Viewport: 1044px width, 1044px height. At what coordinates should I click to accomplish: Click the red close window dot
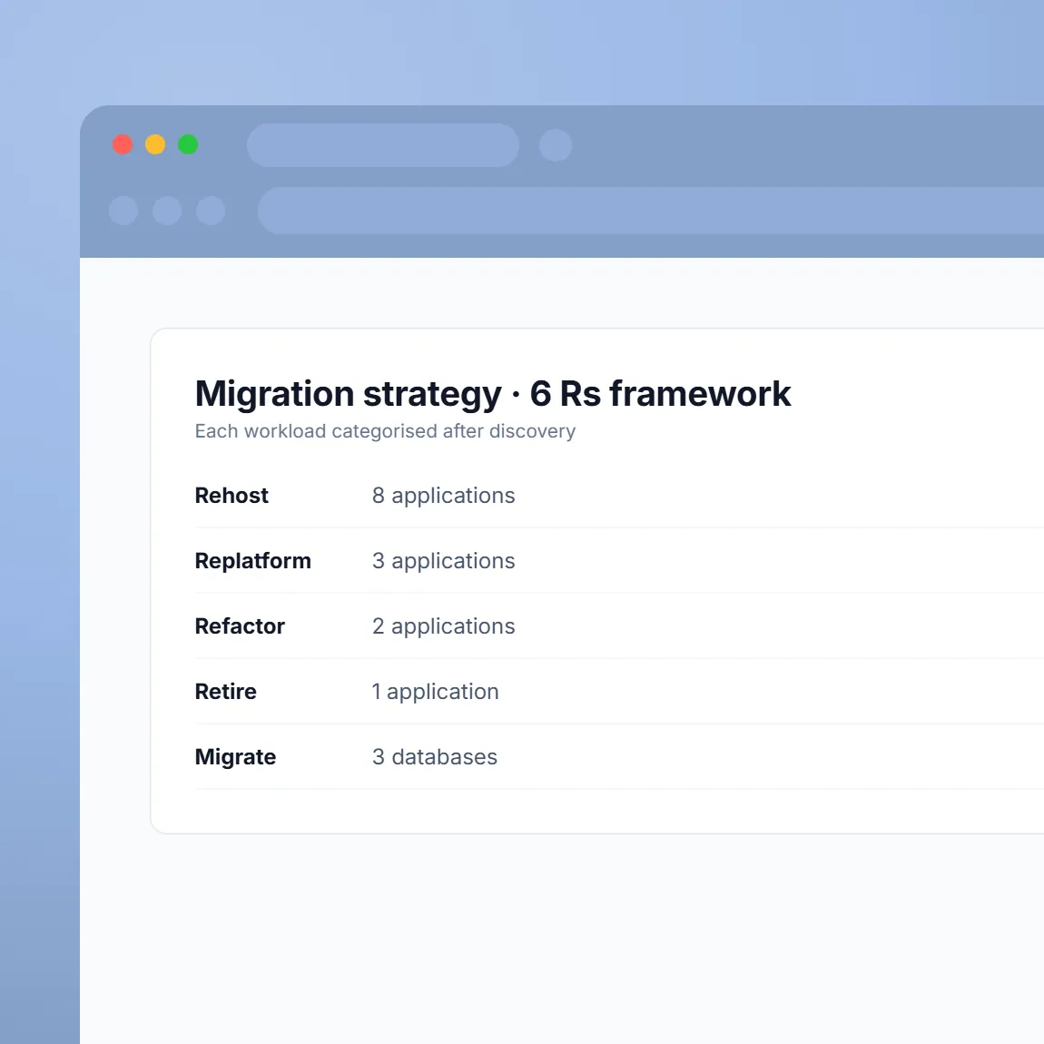pyautogui.click(x=123, y=144)
